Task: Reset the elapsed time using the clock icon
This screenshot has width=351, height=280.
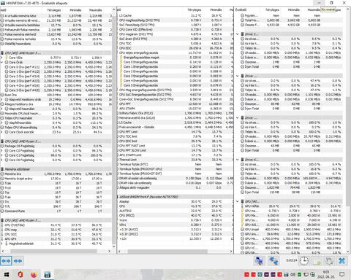Action: pyautogui.click(x=303, y=261)
